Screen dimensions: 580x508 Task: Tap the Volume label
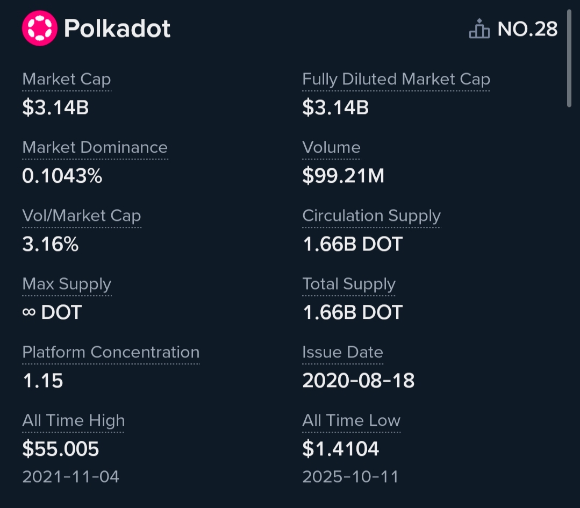331,148
